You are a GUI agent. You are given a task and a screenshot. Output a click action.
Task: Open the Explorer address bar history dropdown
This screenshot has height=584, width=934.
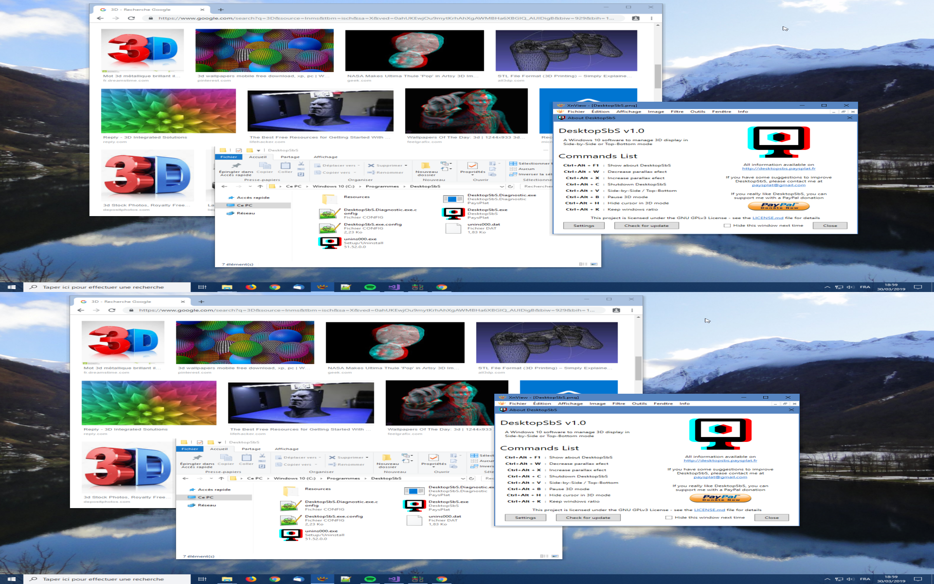[502, 186]
